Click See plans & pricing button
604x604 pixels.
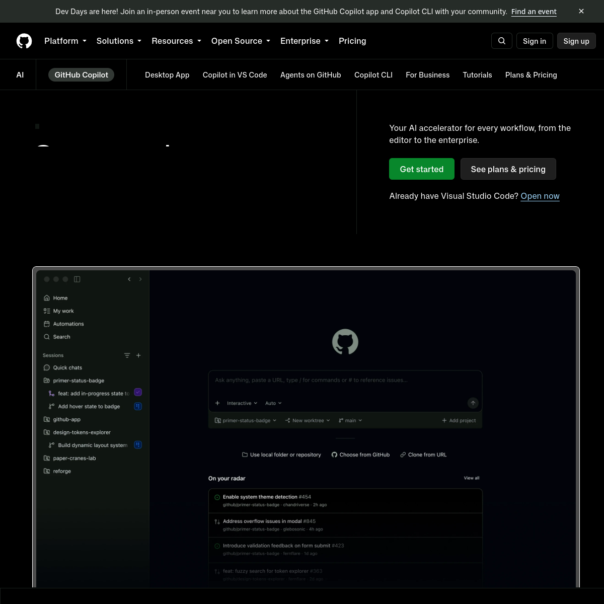tap(508, 169)
